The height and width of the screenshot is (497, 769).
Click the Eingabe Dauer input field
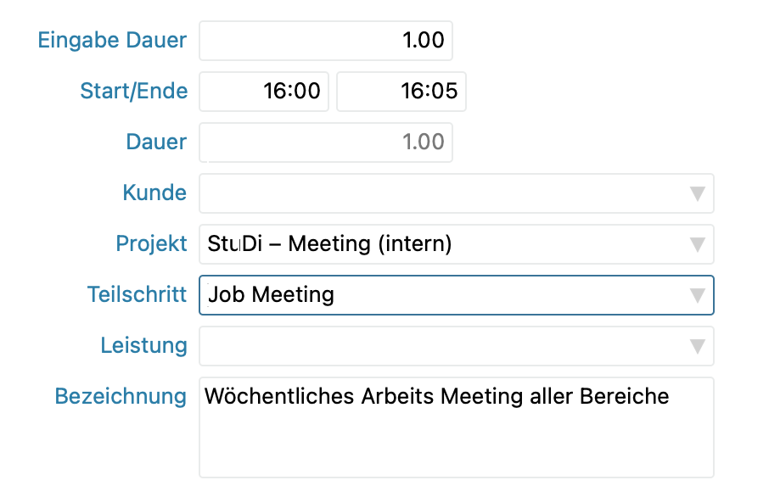[326, 41]
